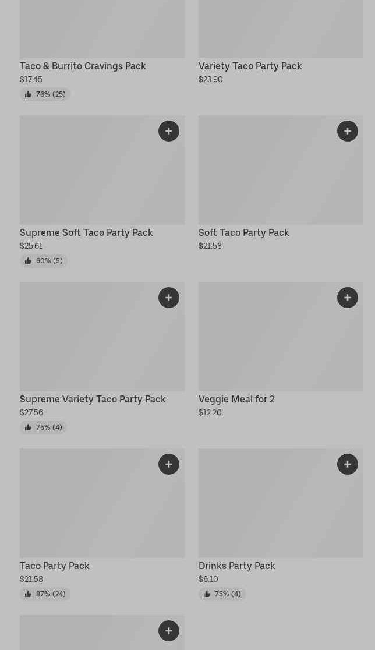
Task: Add Drinks Party Pack using plus icon
Action: click(x=348, y=464)
